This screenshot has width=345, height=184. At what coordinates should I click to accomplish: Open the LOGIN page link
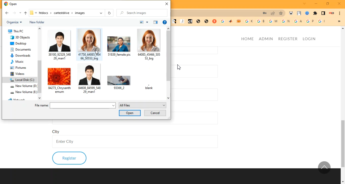(309, 39)
